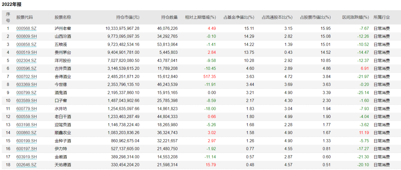Click circulating share ratio 4.99
Viewport: 401px width, 170px height.
tap(288, 117)
